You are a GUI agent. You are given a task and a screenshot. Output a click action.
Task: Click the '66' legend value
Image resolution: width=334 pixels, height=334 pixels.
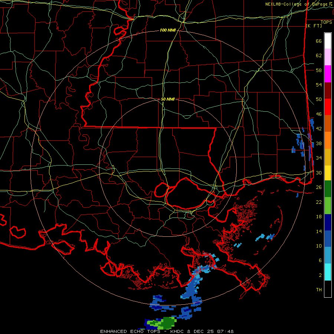pos(319,41)
